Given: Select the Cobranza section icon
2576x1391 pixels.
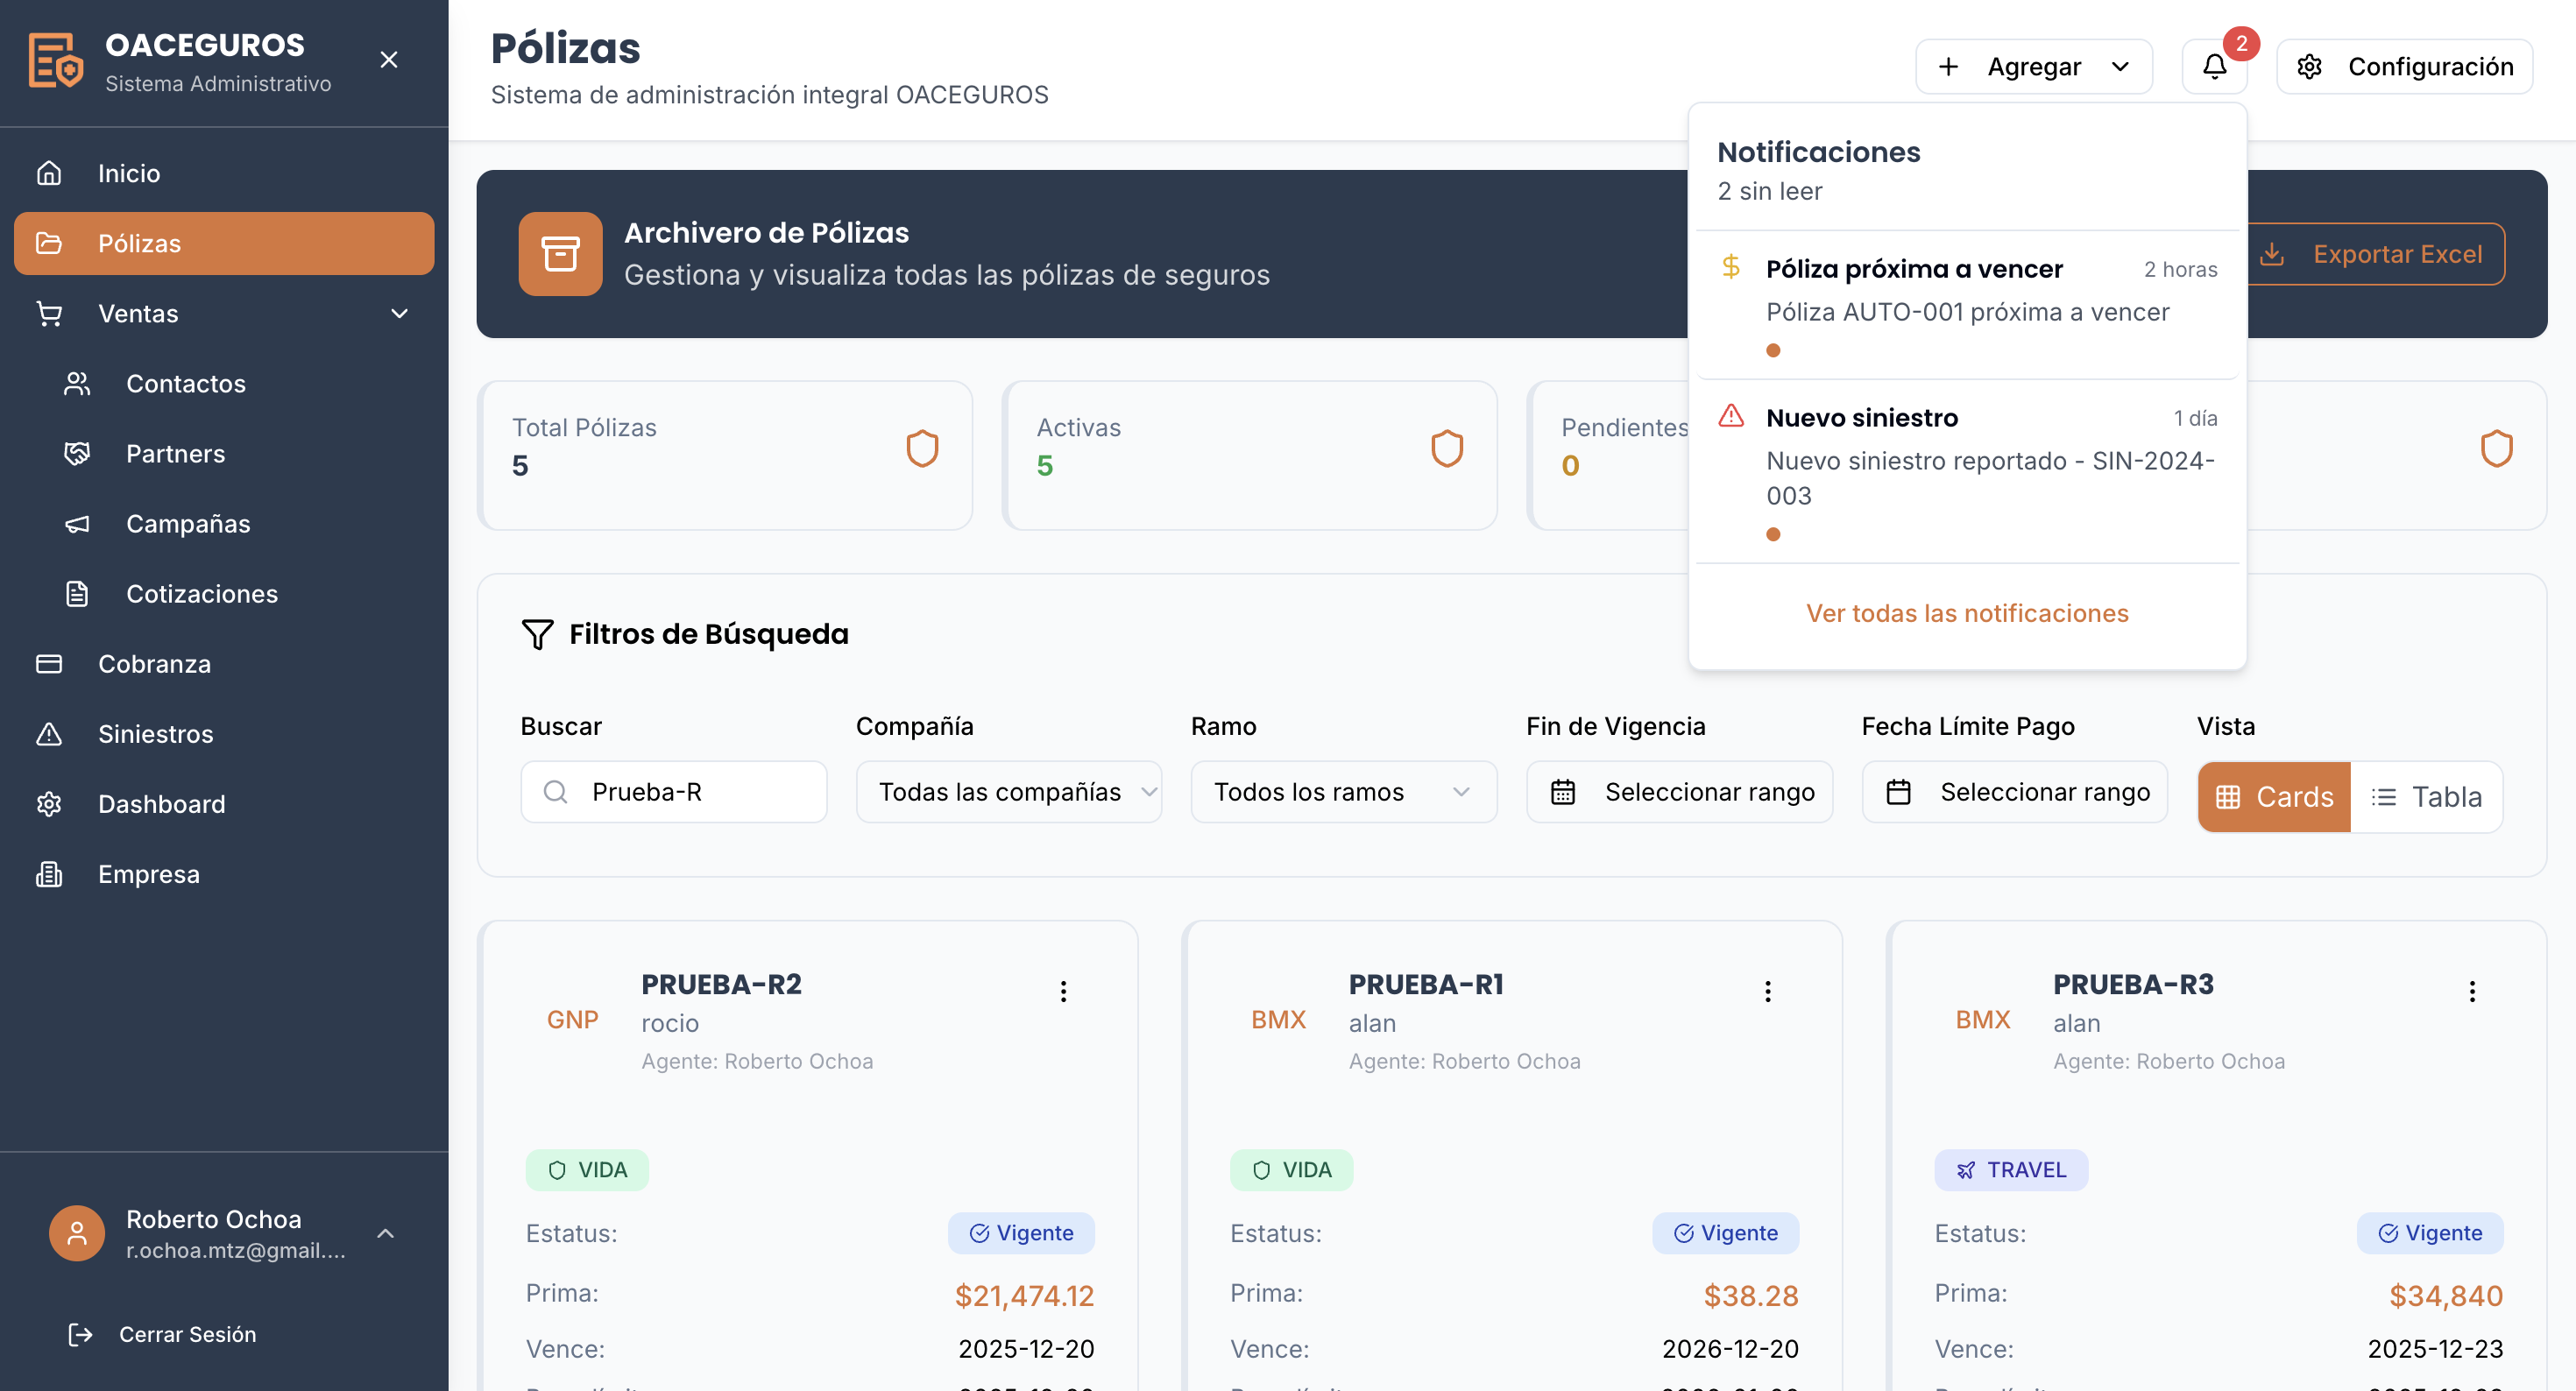Looking at the screenshot, I should [50, 663].
